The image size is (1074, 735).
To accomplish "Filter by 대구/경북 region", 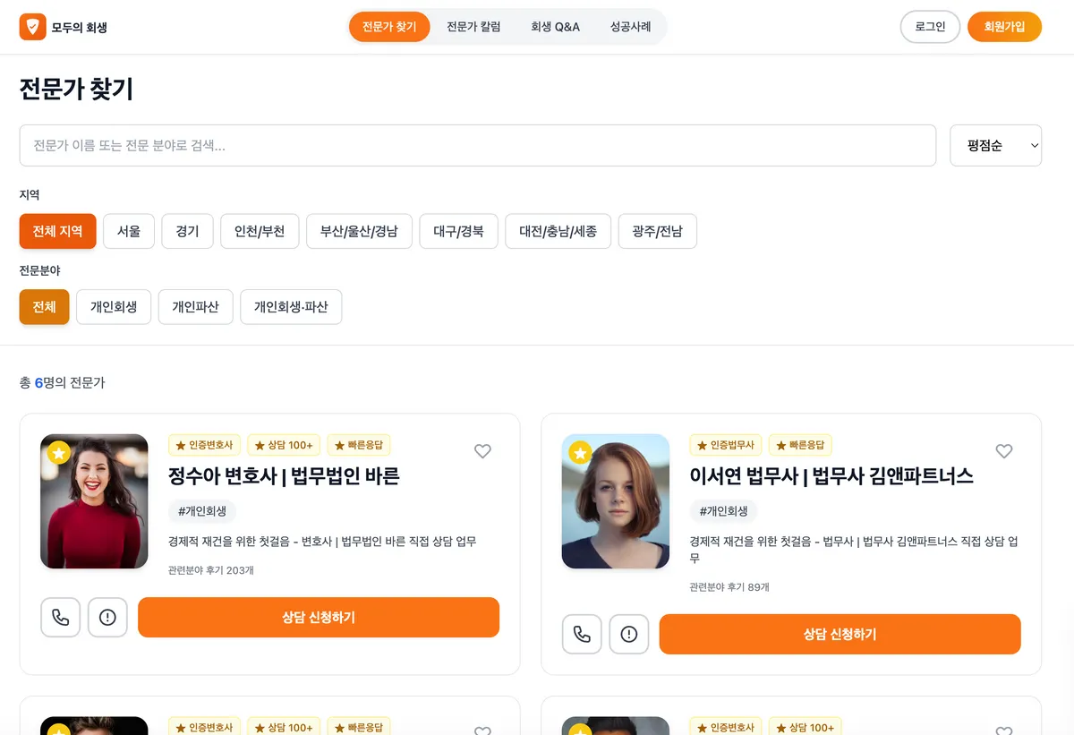I will (x=458, y=231).
